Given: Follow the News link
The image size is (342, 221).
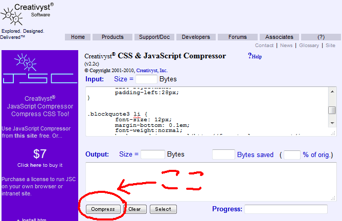Looking at the screenshot, I should tap(286, 46).
